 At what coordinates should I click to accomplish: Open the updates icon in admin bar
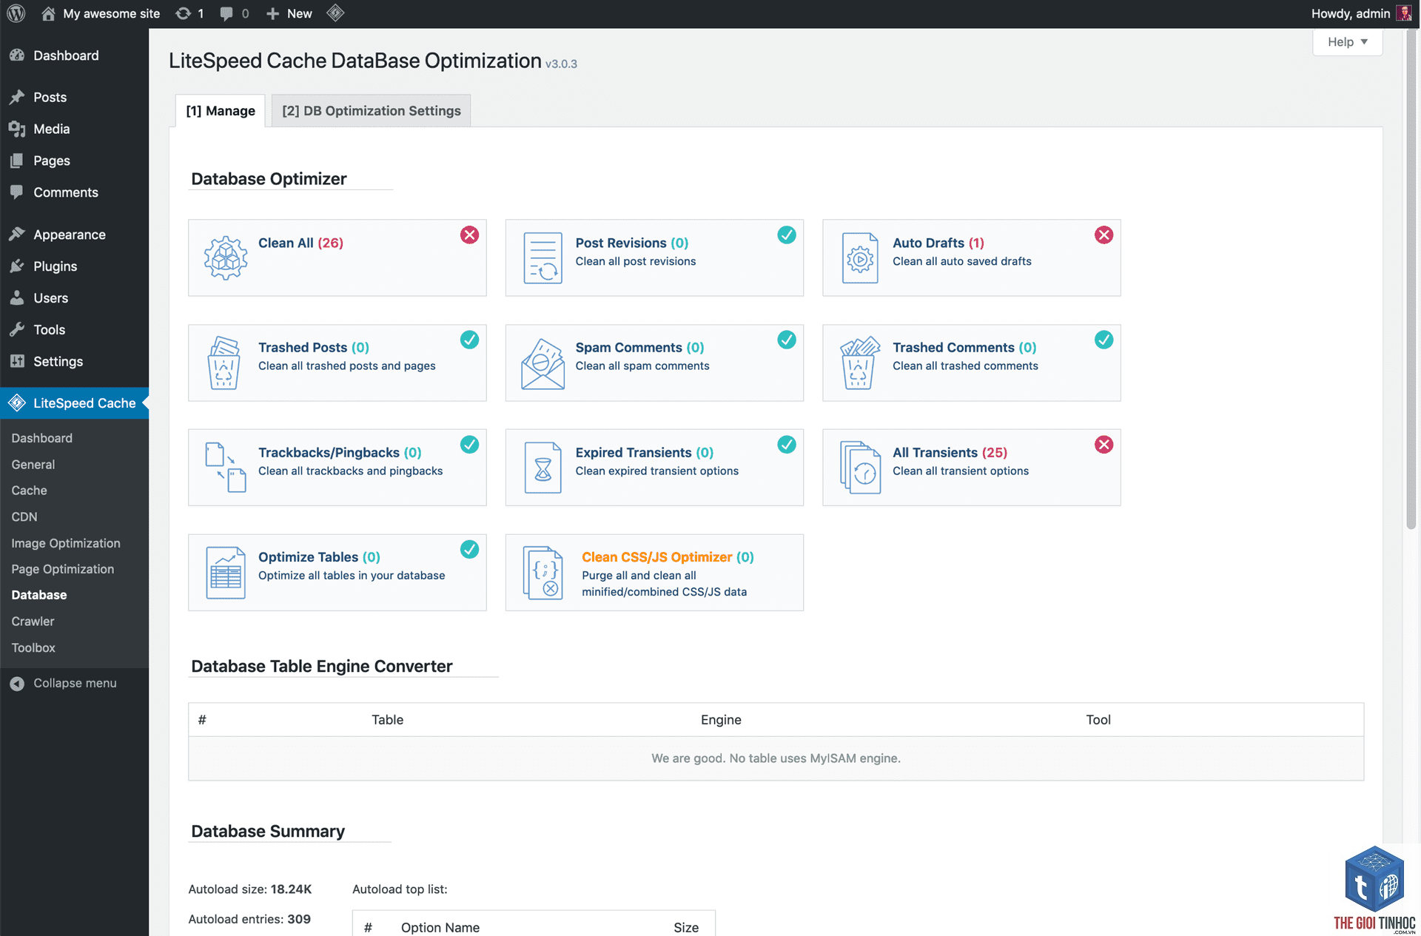pyautogui.click(x=183, y=13)
